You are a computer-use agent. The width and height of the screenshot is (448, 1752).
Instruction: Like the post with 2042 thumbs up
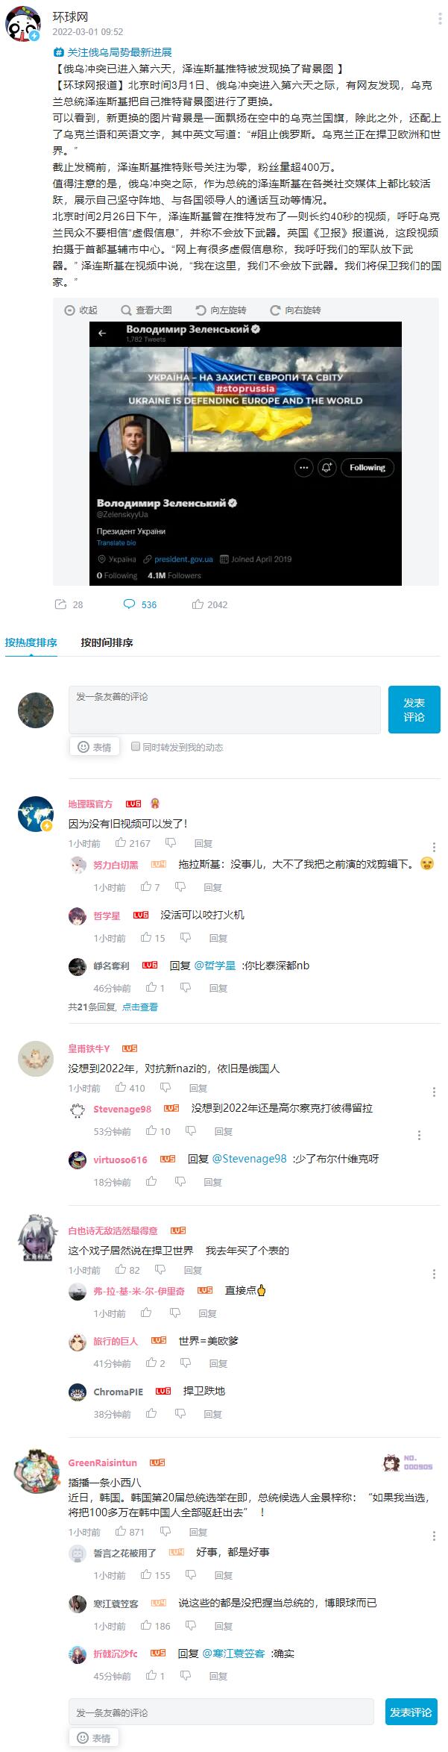[x=198, y=604]
